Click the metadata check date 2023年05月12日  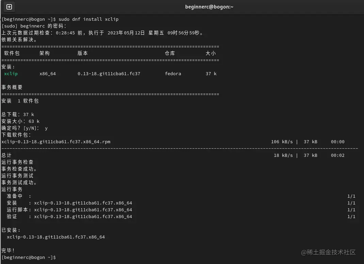click(126, 33)
